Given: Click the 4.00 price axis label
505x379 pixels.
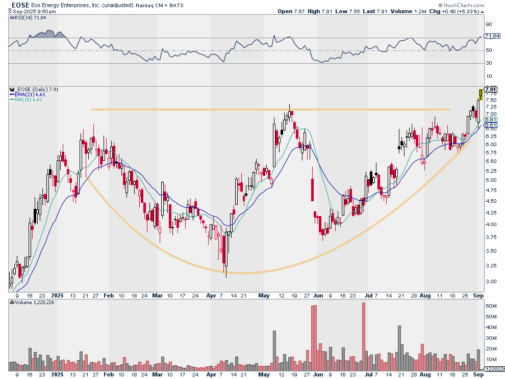Looking at the screenshot, I should 491,225.
